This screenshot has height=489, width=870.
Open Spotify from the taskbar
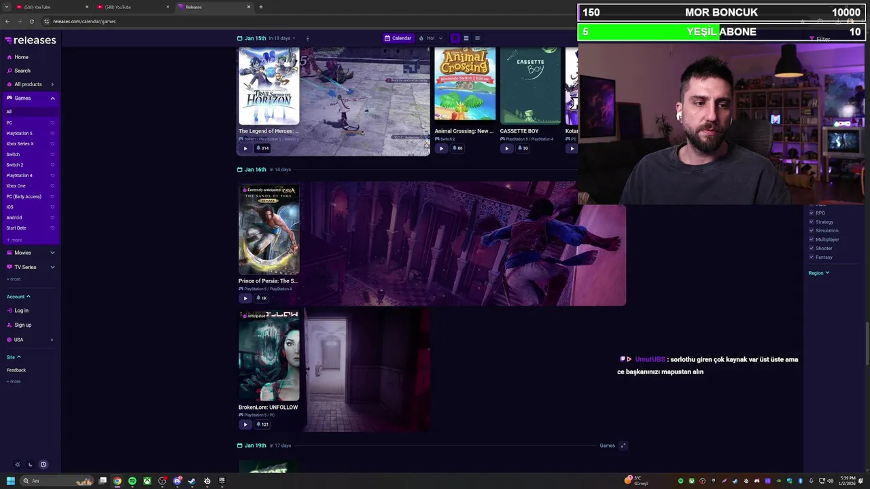tap(133, 481)
